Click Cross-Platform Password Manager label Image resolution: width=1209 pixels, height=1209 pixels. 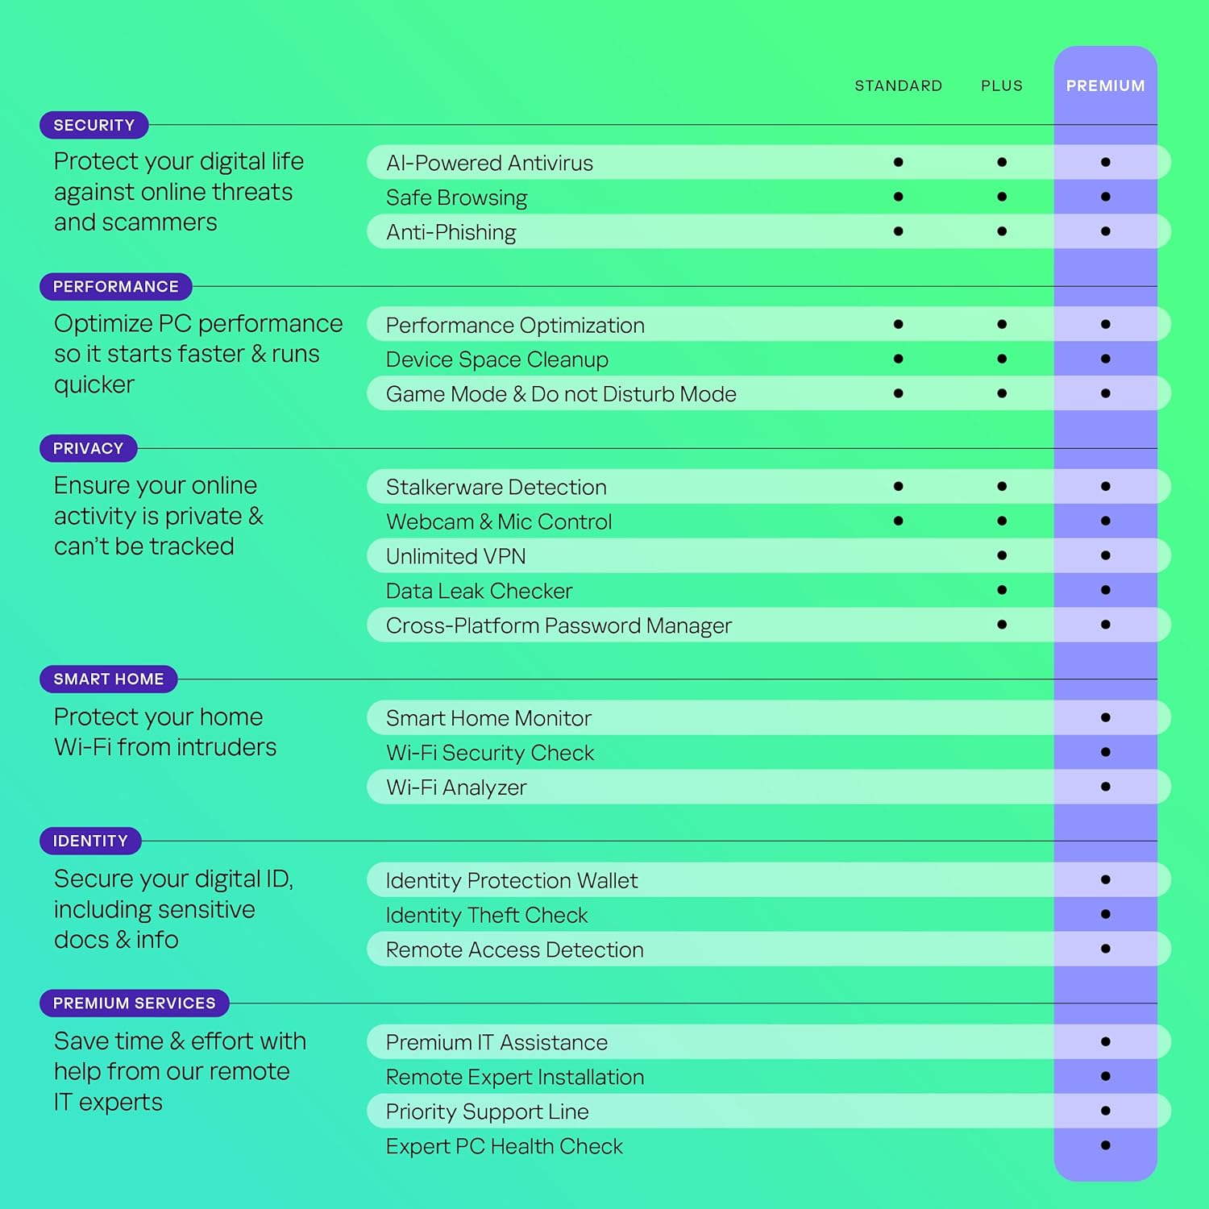(x=559, y=625)
